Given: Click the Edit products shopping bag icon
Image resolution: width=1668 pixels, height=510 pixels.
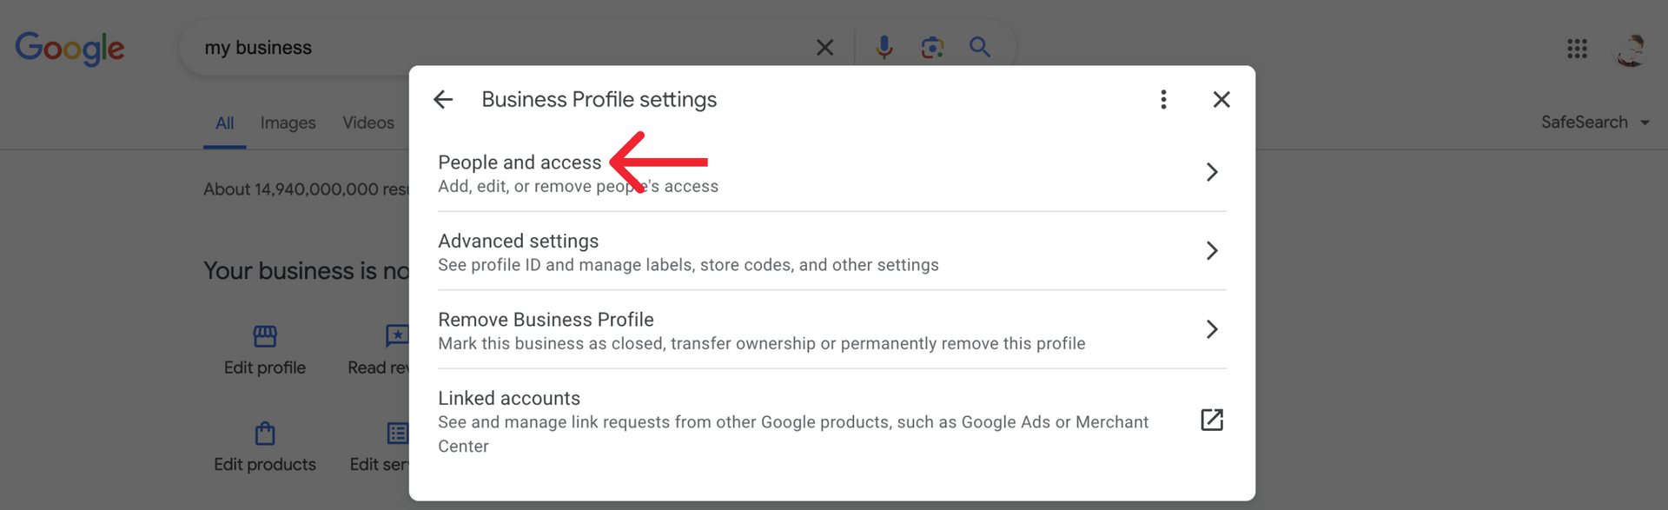Looking at the screenshot, I should (x=265, y=433).
